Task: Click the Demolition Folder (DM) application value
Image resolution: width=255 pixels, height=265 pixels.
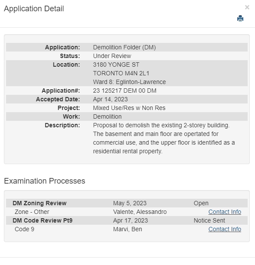Action: (x=124, y=47)
